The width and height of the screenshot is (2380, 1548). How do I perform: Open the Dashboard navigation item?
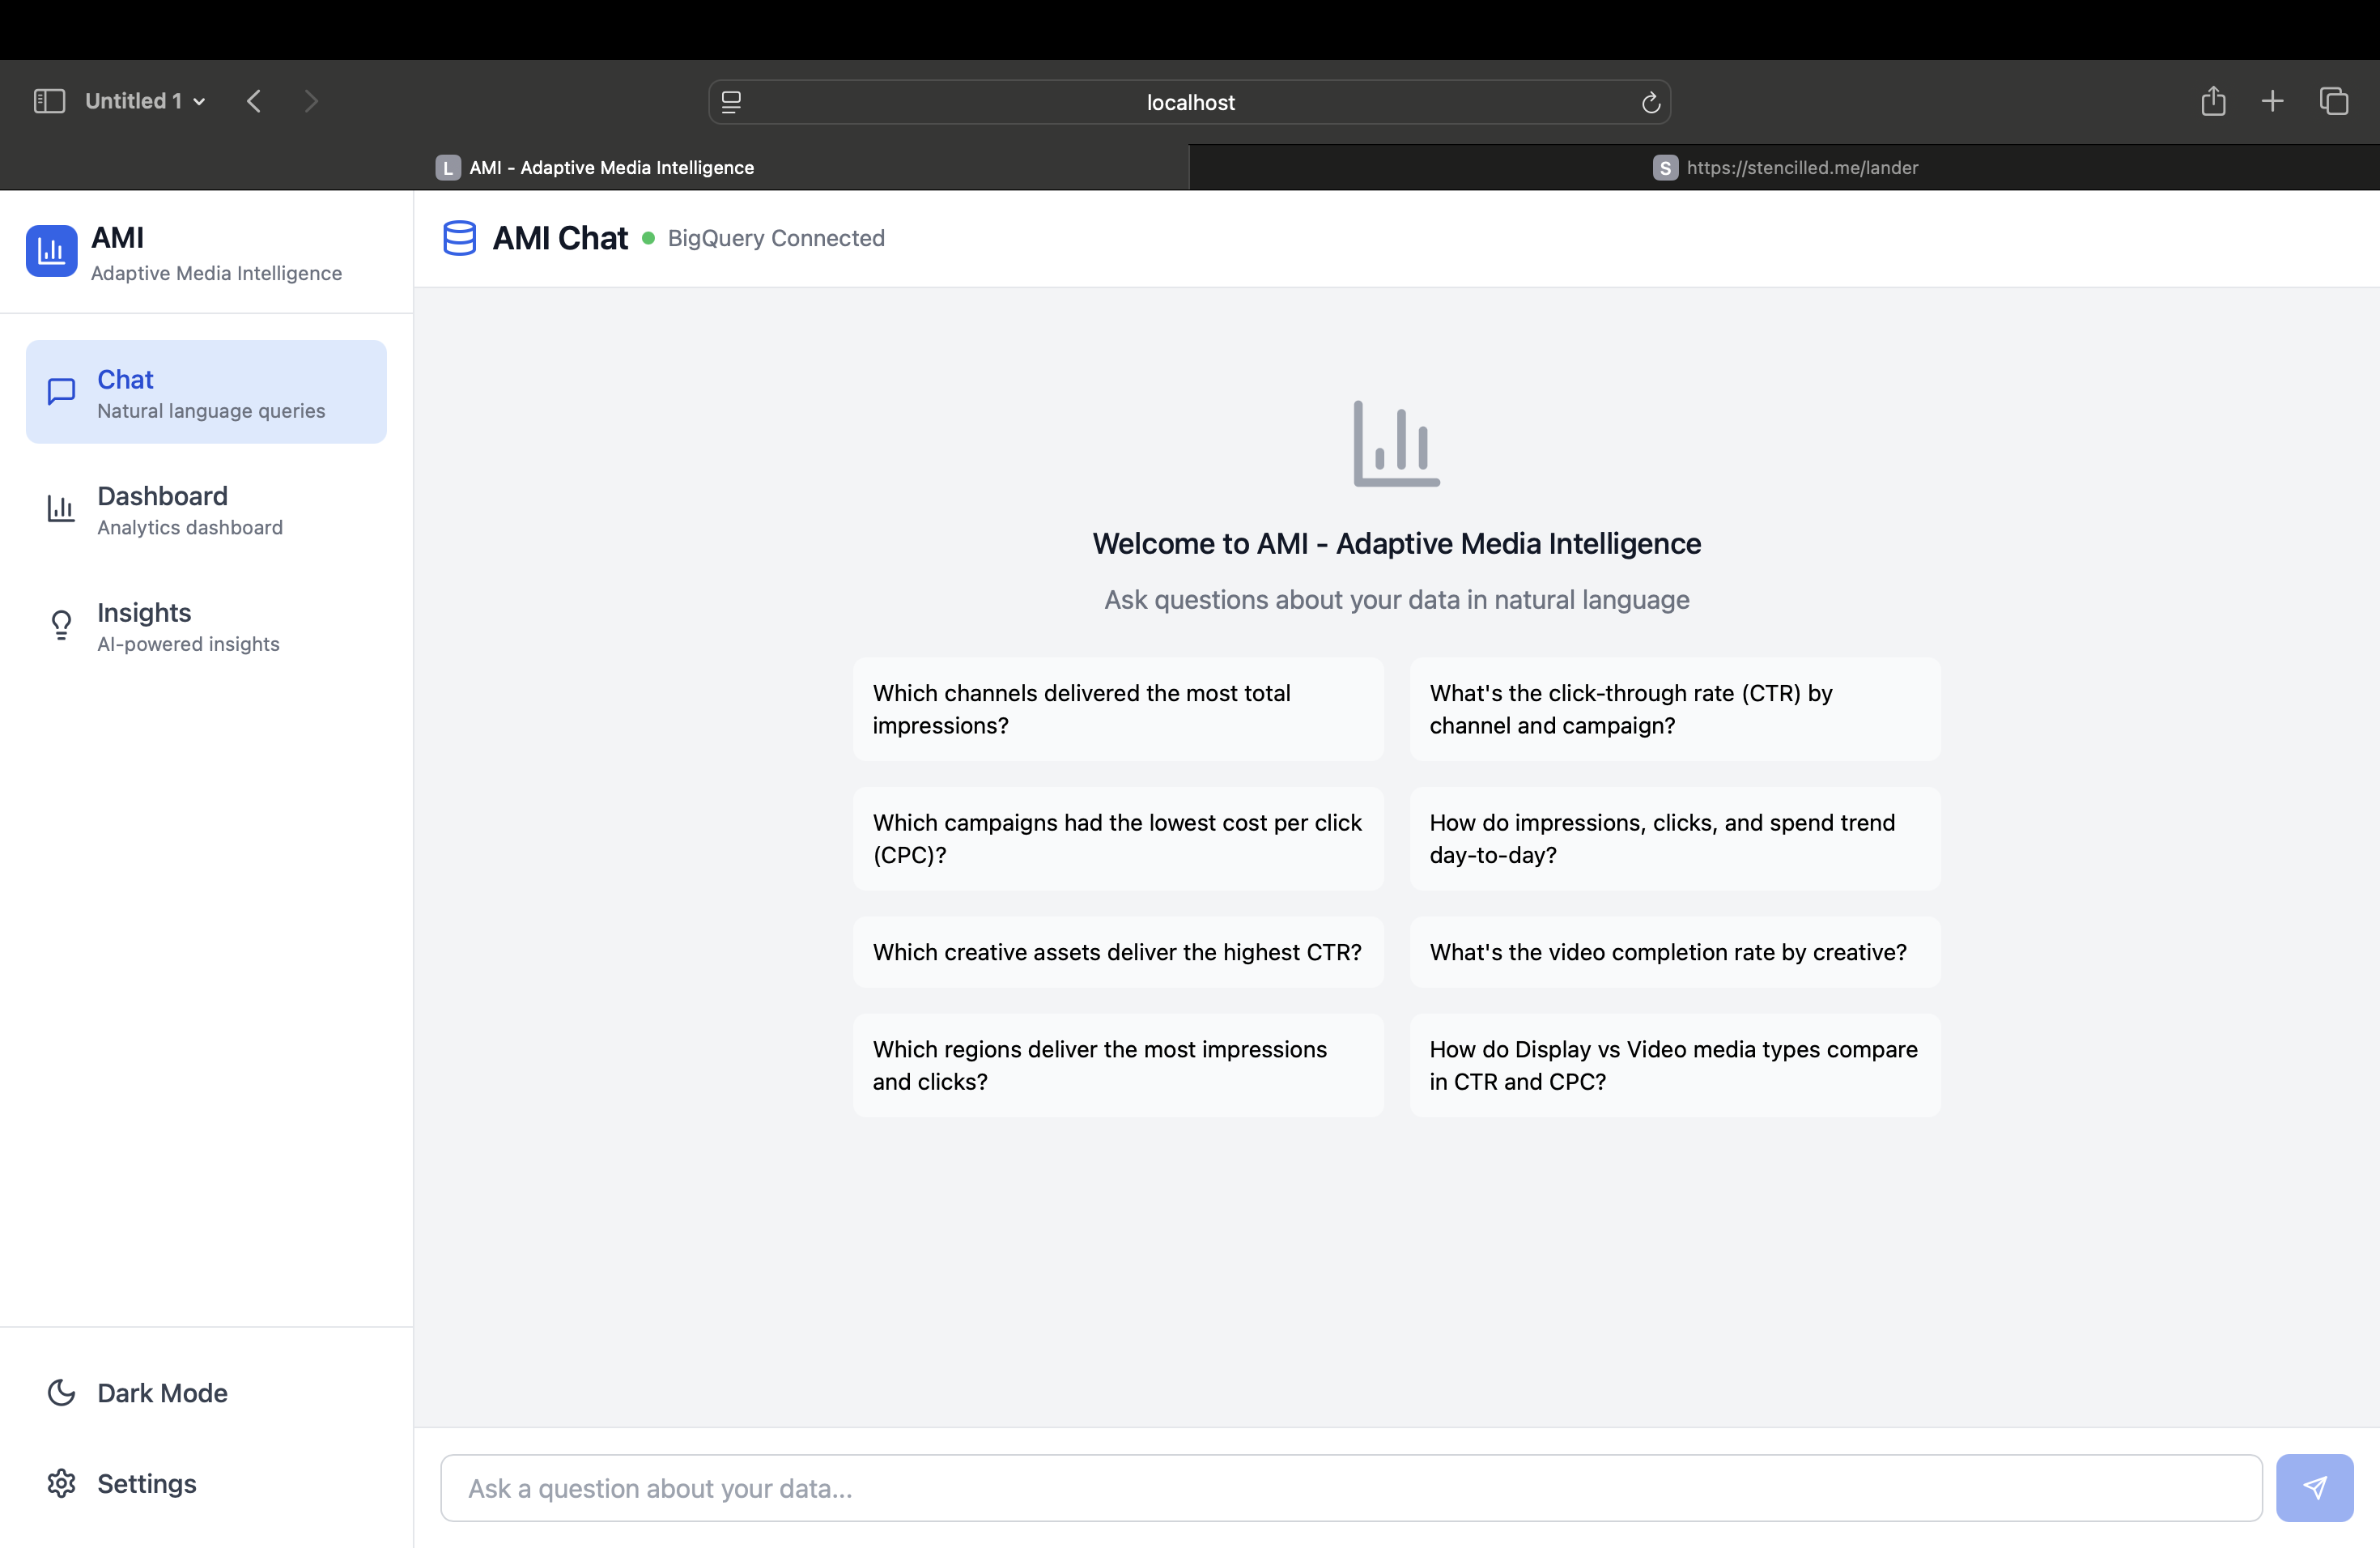coord(206,509)
